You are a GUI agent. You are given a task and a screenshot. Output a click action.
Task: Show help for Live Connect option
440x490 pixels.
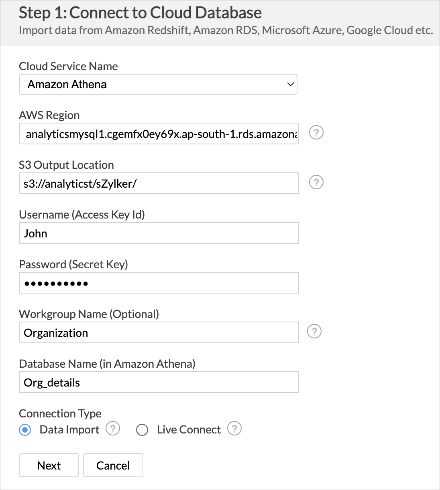coord(234,429)
